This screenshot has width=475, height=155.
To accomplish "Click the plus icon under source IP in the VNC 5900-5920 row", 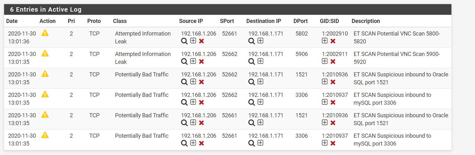I will click(x=193, y=61).
